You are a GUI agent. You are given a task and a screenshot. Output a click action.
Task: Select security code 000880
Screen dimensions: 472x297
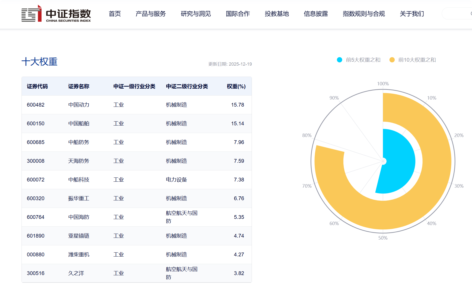[36, 255]
